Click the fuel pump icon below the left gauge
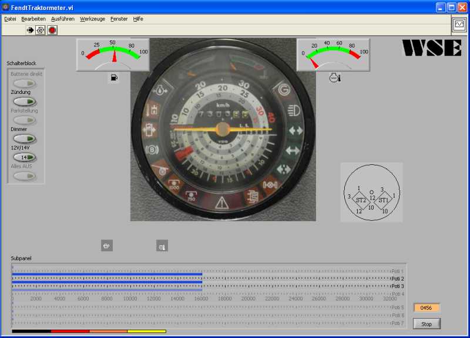This screenshot has width=470, height=338. (x=114, y=77)
